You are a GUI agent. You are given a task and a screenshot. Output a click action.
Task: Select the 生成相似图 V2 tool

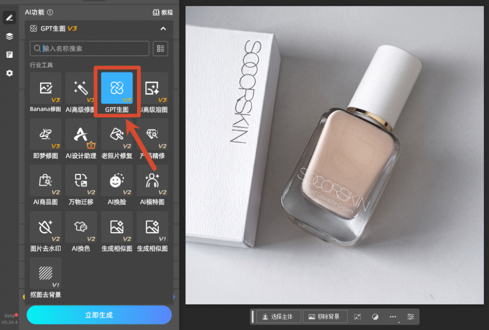[117, 232]
